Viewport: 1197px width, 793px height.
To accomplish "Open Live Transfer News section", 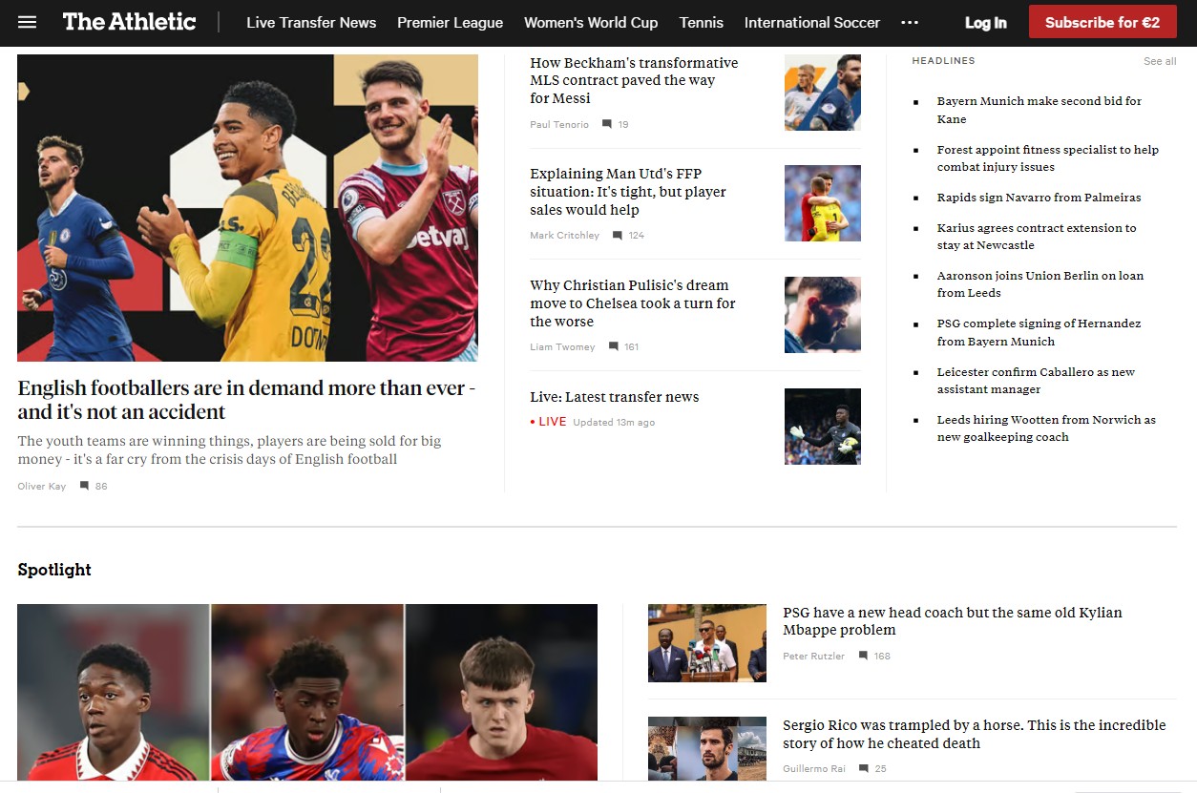I will 311,22.
